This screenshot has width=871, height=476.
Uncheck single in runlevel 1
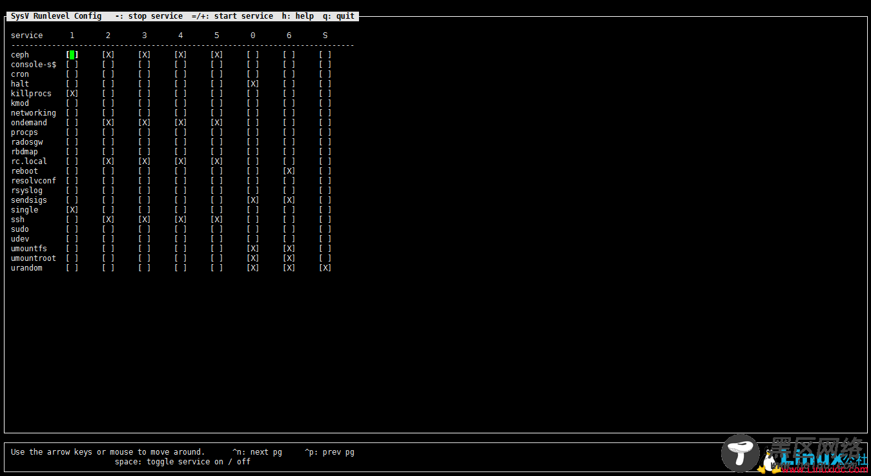tap(72, 210)
